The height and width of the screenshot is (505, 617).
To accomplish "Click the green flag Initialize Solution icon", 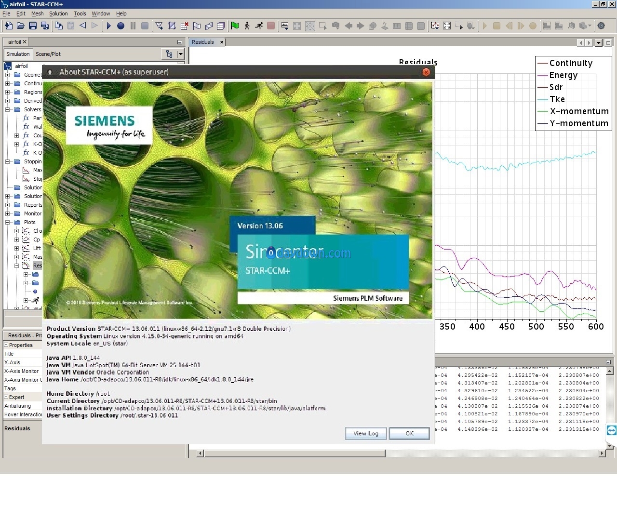I will [235, 26].
